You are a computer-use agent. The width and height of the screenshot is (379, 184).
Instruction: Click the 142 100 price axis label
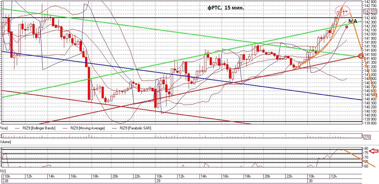click(371, 30)
